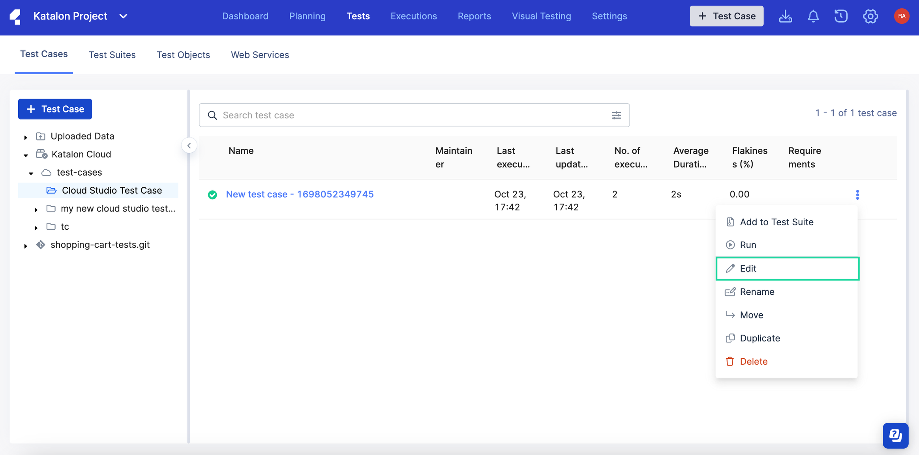Select the tc folder
The height and width of the screenshot is (455, 919).
[65, 227]
